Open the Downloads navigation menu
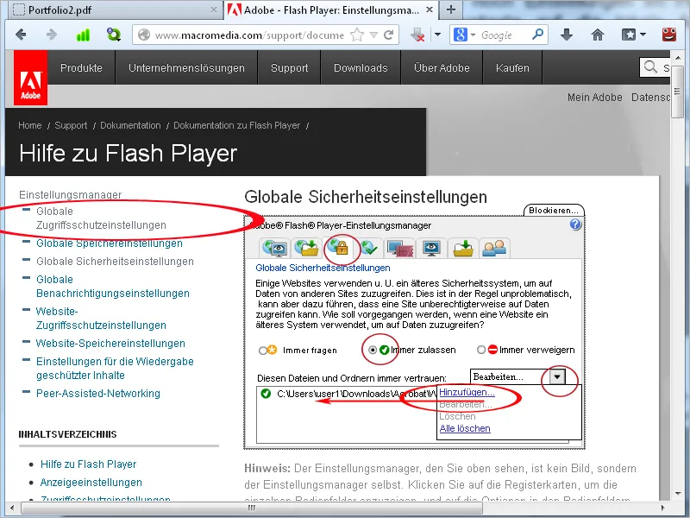Image resolution: width=690 pixels, height=518 pixels. coord(361,68)
